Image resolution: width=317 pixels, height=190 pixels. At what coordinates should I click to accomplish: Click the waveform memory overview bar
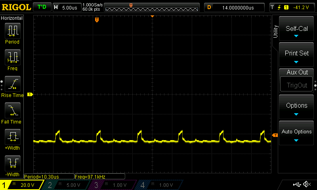[x=152, y=8]
